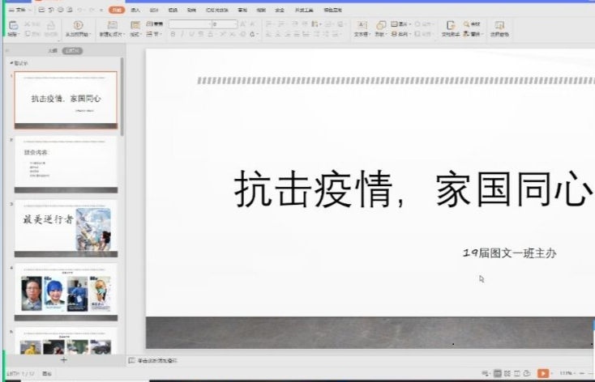Click the add slide plus button under thumbnails
The image size is (595, 382).
point(64,360)
